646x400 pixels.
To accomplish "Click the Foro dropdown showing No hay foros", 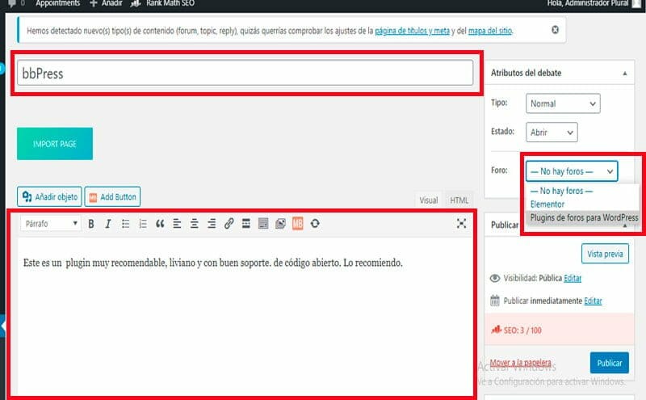I will pos(572,171).
